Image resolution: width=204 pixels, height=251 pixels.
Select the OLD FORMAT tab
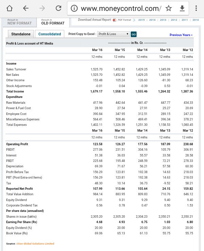click(53, 22)
